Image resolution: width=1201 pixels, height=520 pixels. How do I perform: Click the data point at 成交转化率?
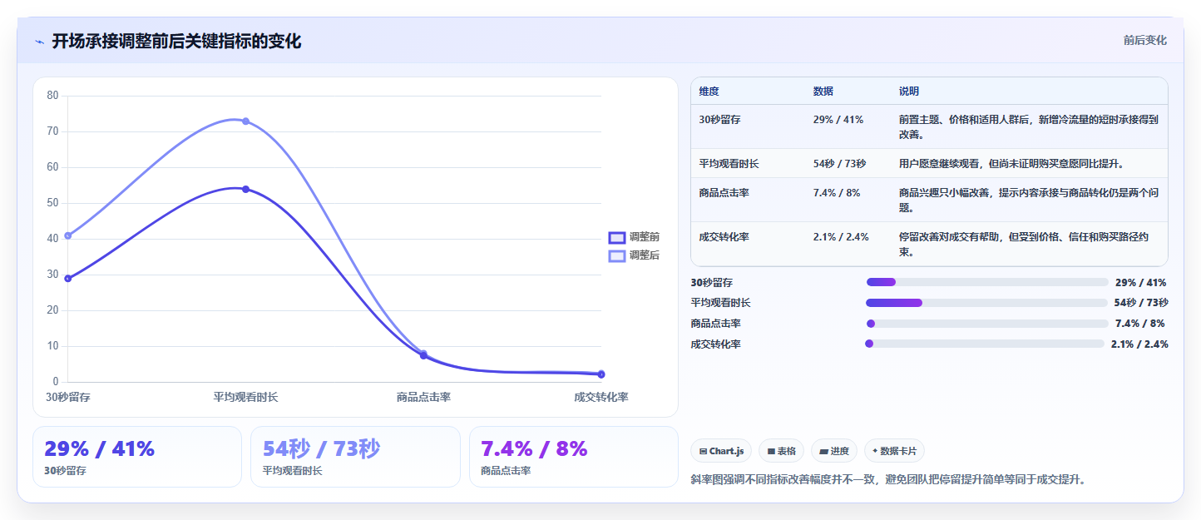[x=601, y=374]
